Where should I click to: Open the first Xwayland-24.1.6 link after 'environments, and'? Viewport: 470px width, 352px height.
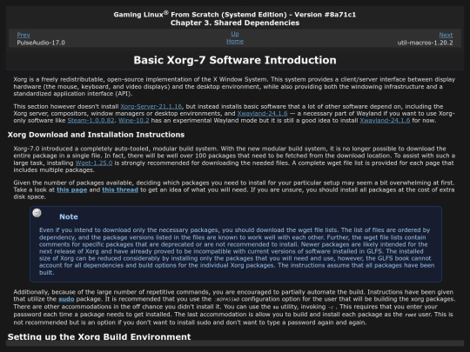(x=262, y=114)
